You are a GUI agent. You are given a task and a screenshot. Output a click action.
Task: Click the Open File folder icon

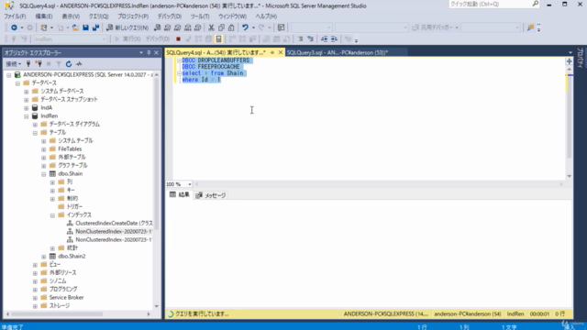75,27
